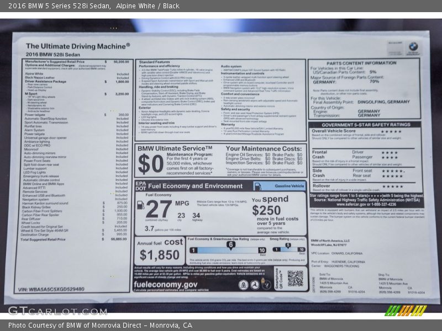
Task: Click the fuel pump icon beside 27 MPG
Action: [x=140, y=205]
